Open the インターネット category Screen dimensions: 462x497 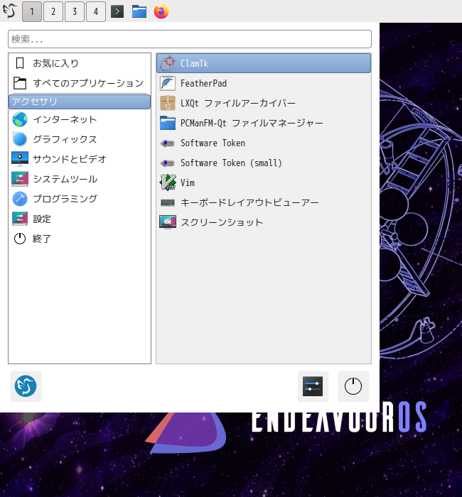(80, 119)
